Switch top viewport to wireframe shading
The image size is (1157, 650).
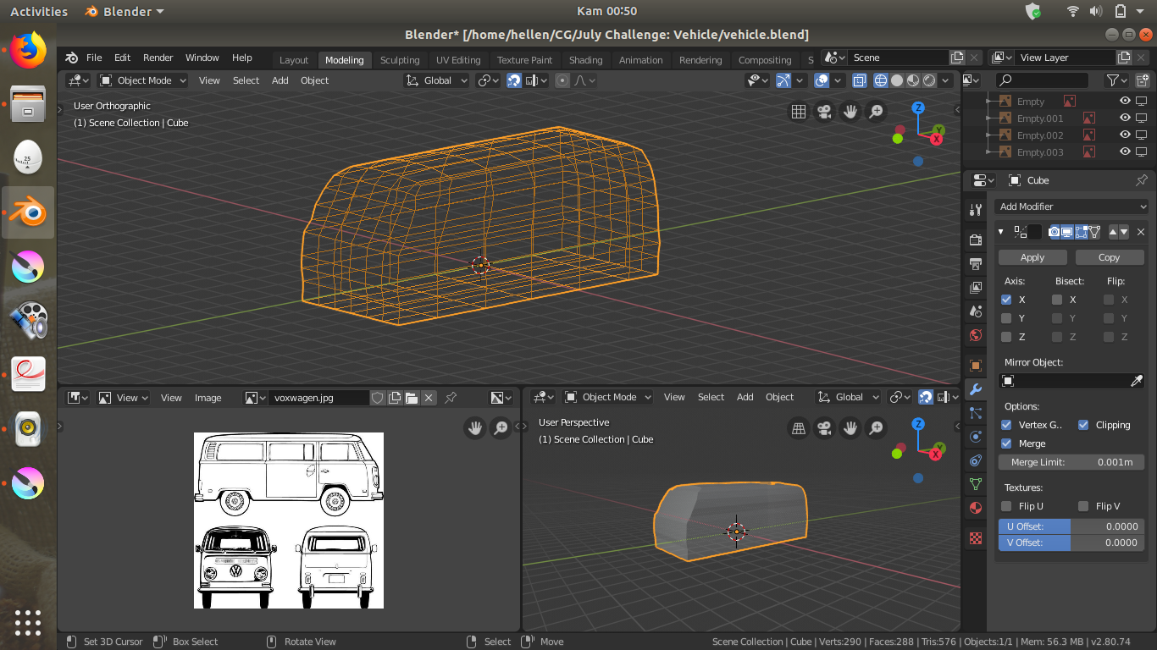[x=881, y=80]
